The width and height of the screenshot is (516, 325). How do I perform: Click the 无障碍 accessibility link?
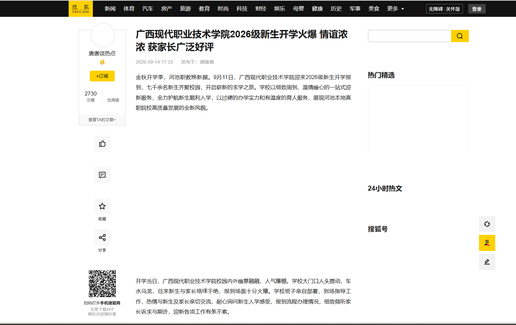(x=436, y=9)
